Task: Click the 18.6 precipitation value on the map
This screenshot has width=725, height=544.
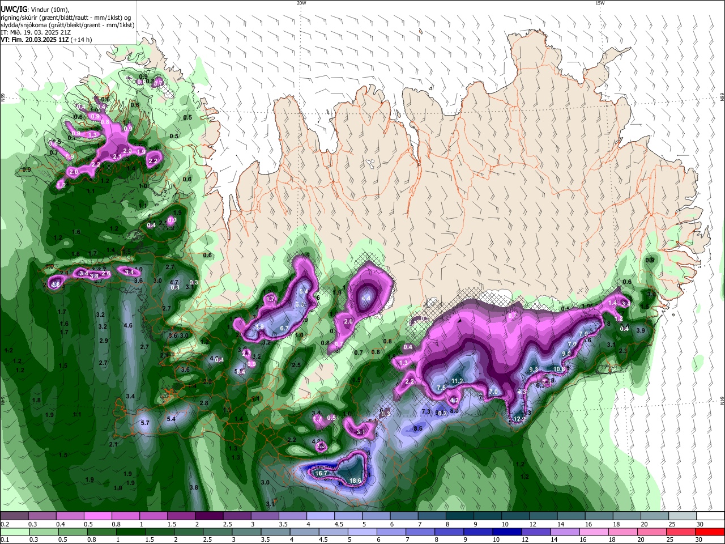Action: pyautogui.click(x=356, y=481)
